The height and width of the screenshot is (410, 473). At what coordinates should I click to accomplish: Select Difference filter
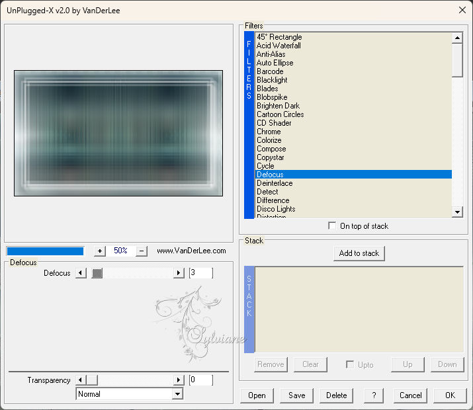[353, 200]
